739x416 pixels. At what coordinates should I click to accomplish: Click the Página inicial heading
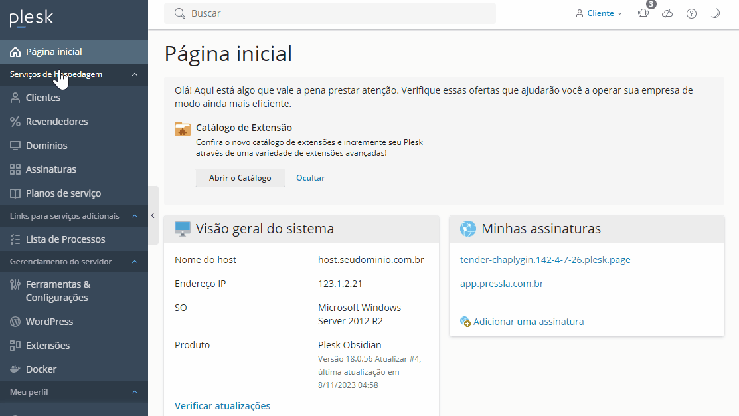228,54
